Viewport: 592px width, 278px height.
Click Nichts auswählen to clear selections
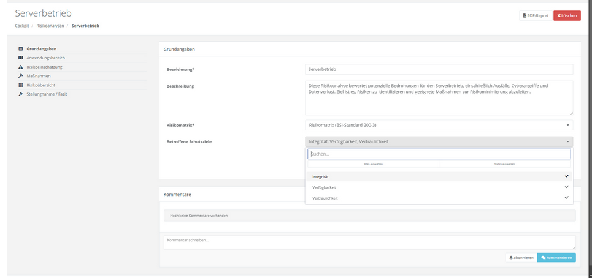(x=505, y=164)
